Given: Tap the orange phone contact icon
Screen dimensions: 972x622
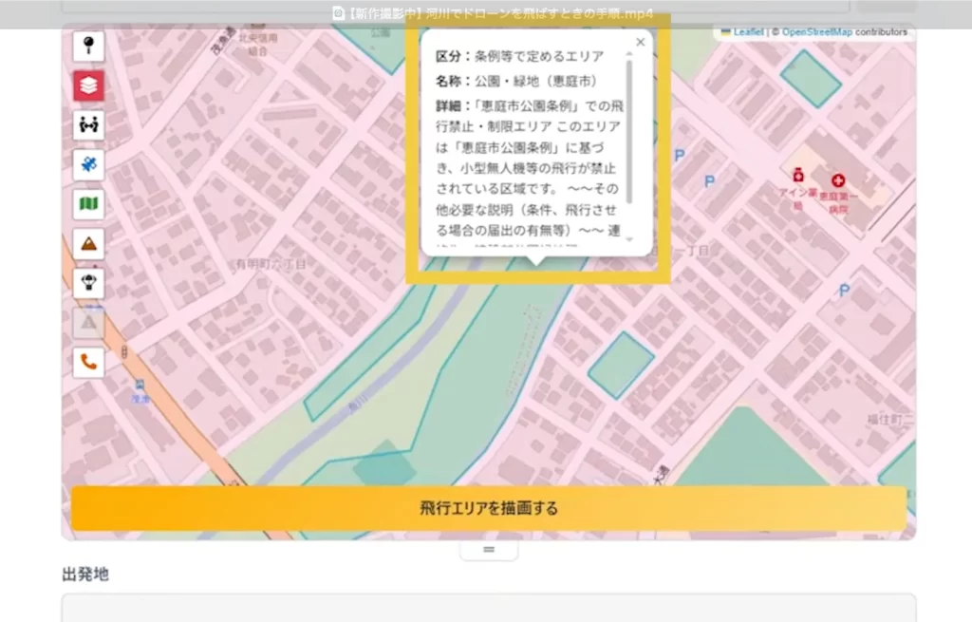Looking at the screenshot, I should pyautogui.click(x=87, y=362).
